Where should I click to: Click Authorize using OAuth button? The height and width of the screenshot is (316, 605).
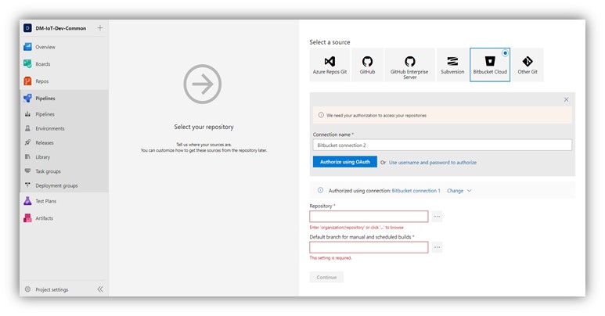[x=345, y=162]
